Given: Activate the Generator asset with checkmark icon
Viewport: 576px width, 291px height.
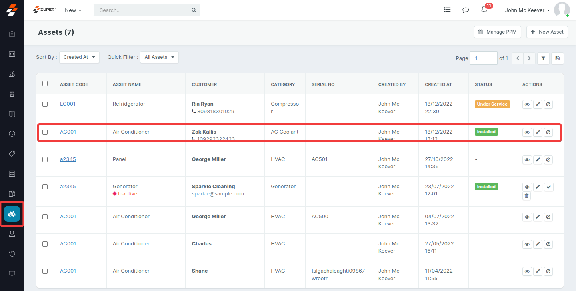Looking at the screenshot, I should tap(548, 187).
